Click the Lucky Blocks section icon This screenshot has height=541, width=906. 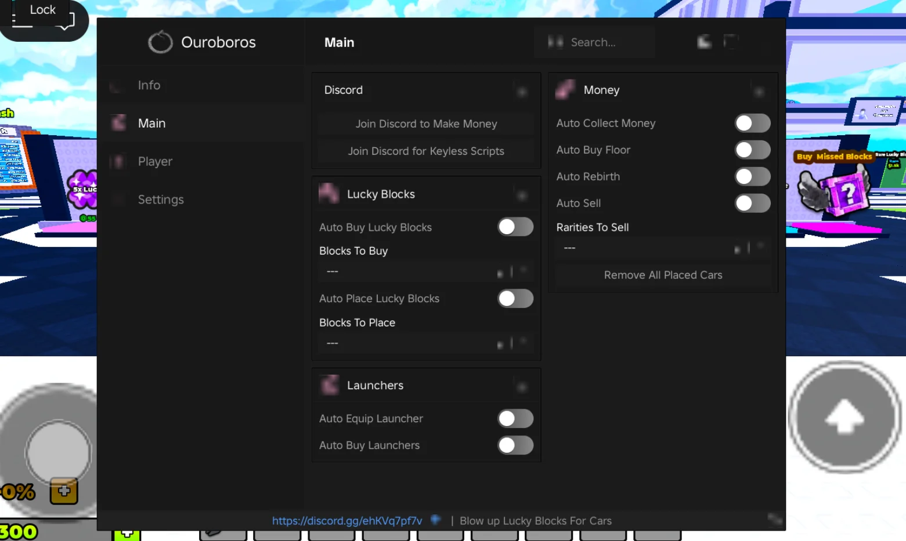[x=329, y=194]
